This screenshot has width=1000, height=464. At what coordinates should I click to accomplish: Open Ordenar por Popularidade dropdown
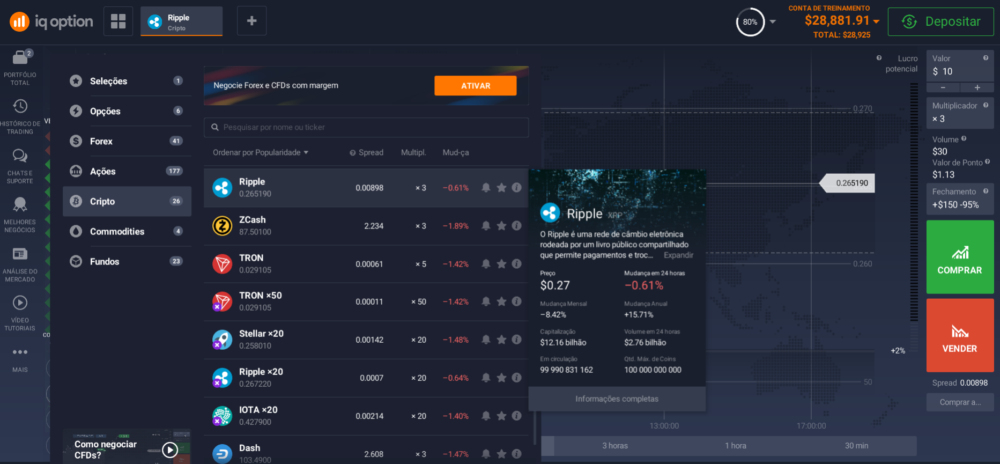click(261, 152)
